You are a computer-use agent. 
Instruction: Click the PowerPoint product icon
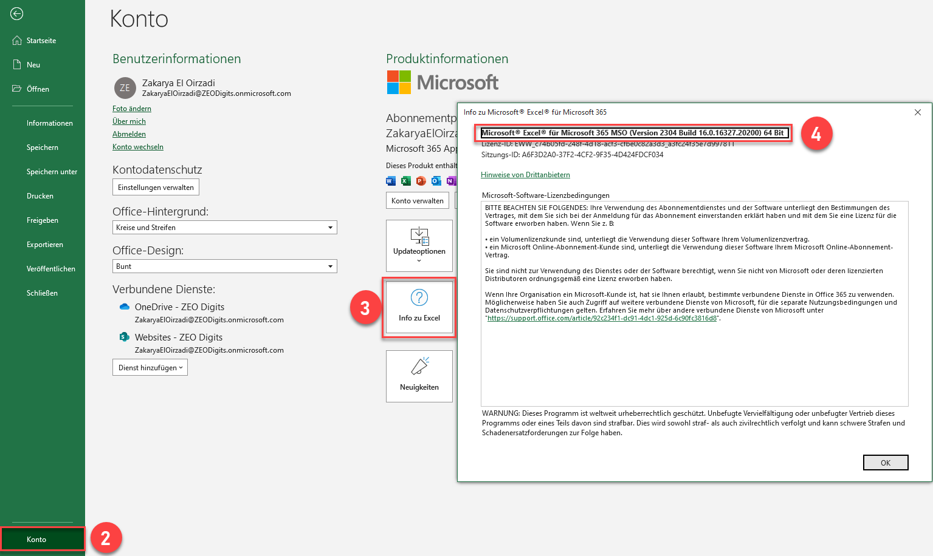click(x=421, y=181)
